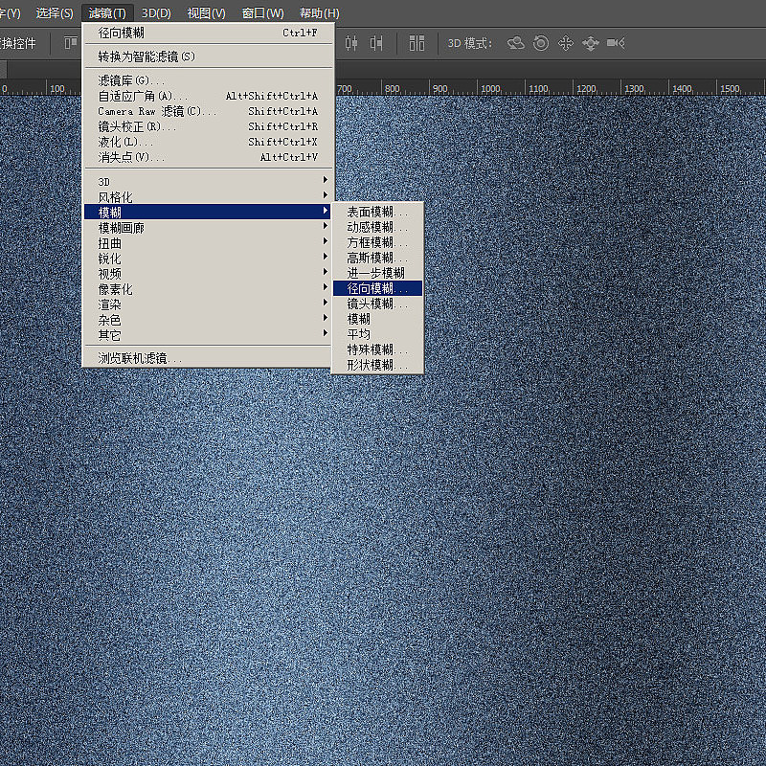
Task: Open 自适应广角(A)... filter
Action: point(208,96)
